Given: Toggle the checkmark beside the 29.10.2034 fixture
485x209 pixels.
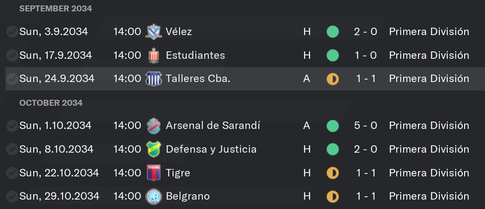Looking at the screenshot, I should (x=12, y=196).
